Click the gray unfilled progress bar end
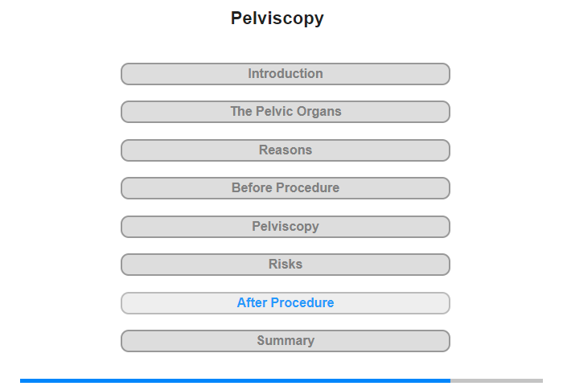563x386 pixels. pyautogui.click(x=497, y=380)
